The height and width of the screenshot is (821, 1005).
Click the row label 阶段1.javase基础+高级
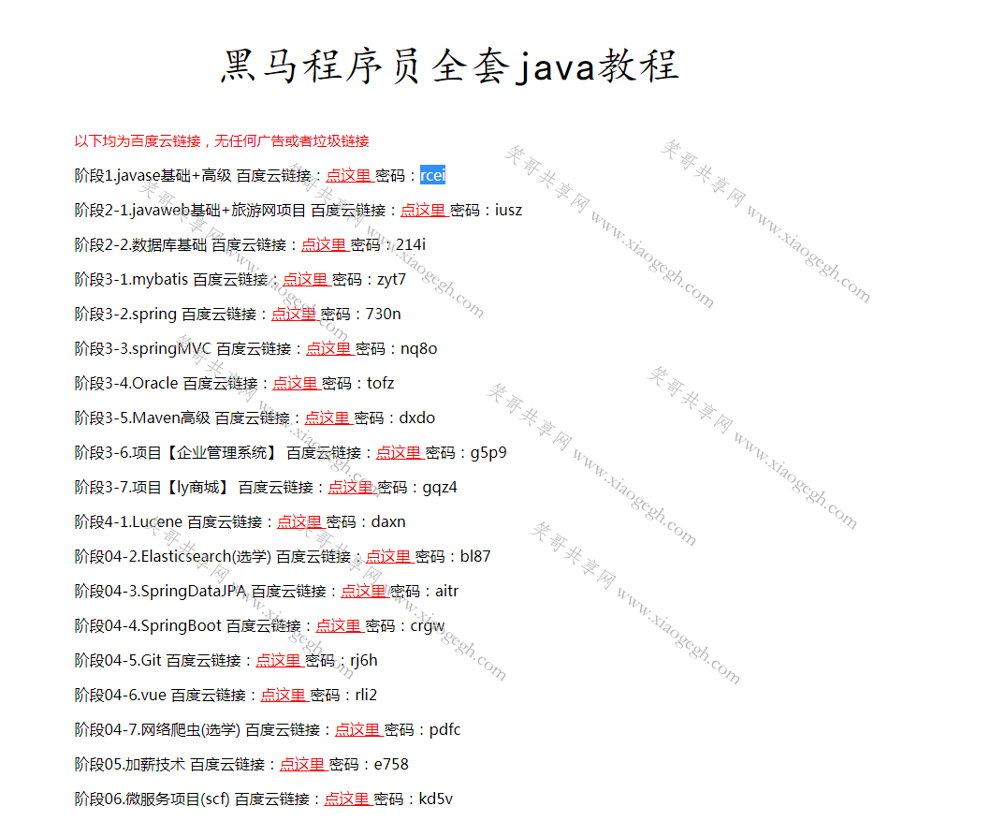point(153,175)
